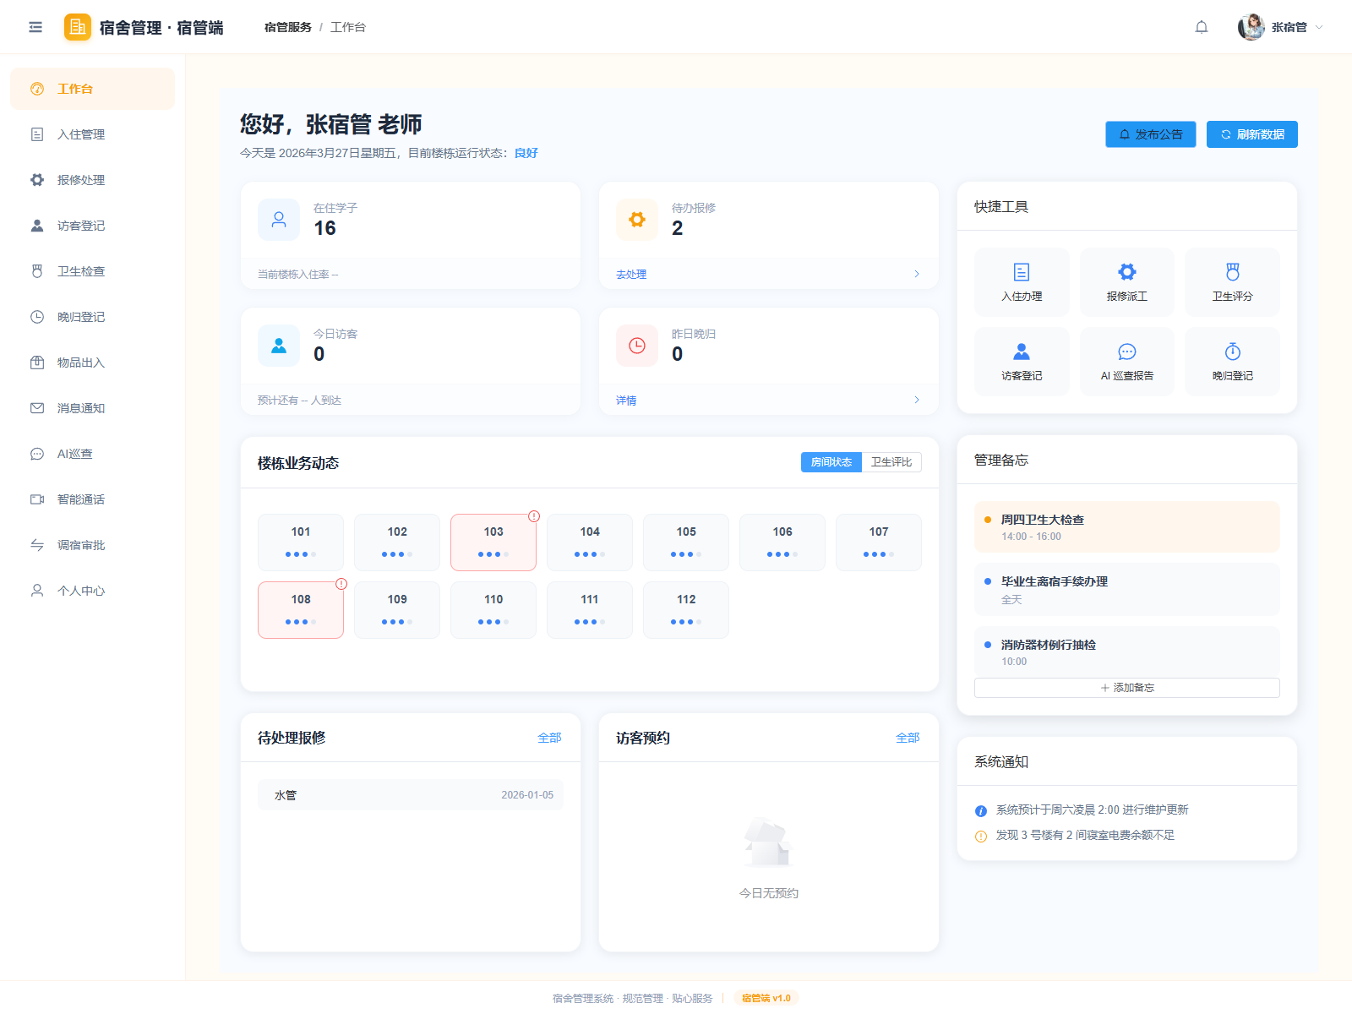Screen dimensions: 1352x1014
Task: Click the 调宿审批 sidebar swap icon
Action: coord(37,545)
